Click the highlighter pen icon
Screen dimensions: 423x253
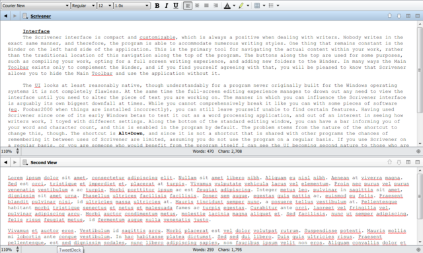[x=241, y=6]
